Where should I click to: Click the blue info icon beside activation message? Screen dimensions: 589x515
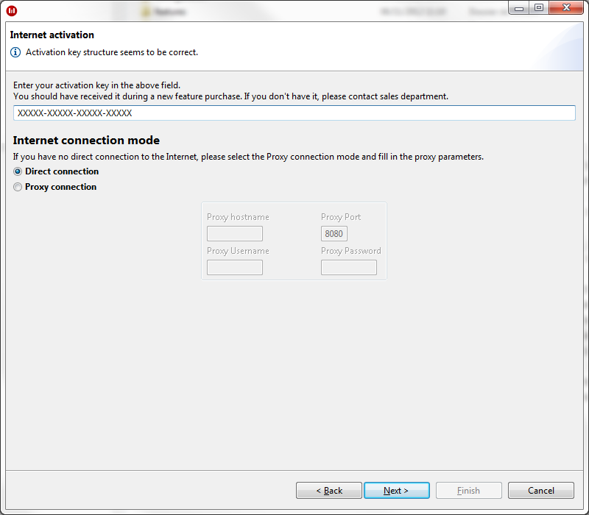[x=15, y=52]
